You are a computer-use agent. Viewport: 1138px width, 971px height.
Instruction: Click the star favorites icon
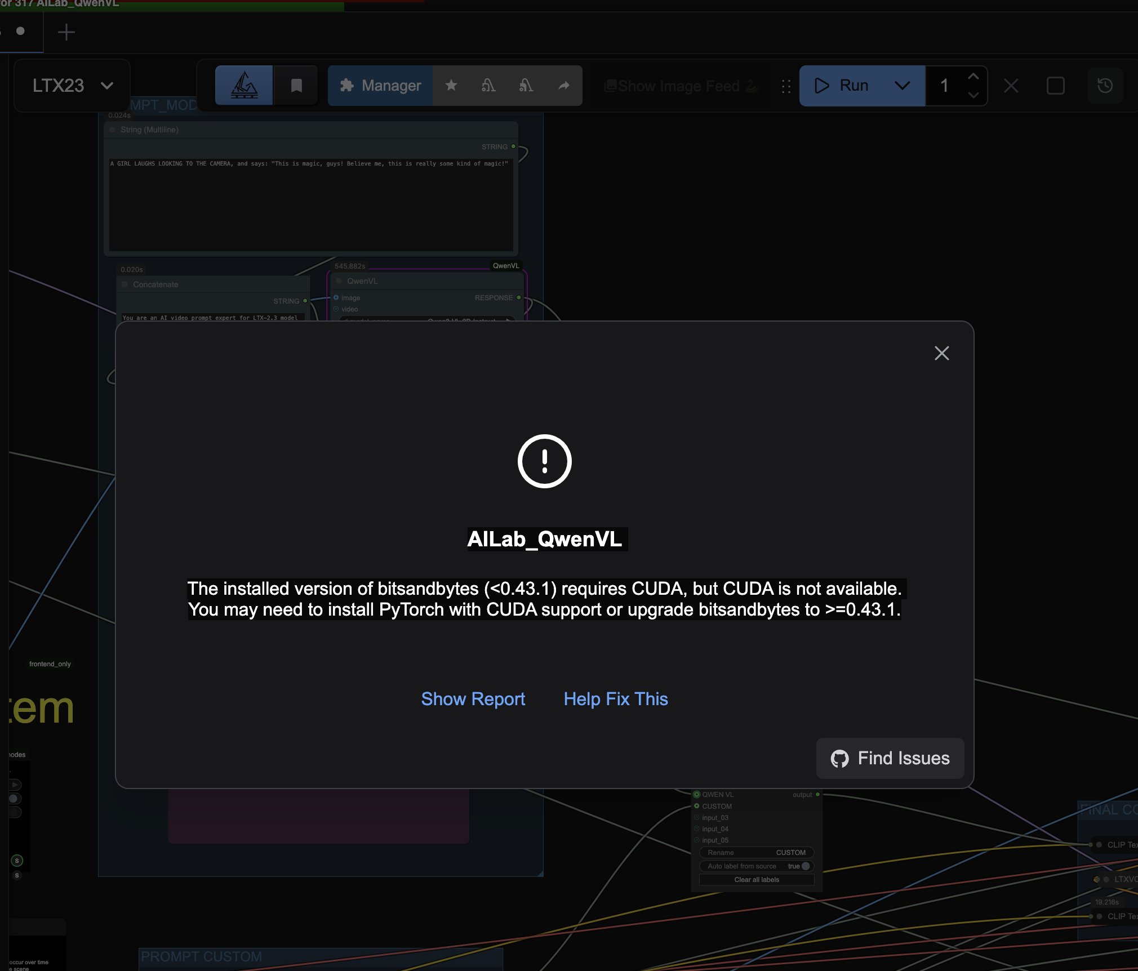click(451, 85)
